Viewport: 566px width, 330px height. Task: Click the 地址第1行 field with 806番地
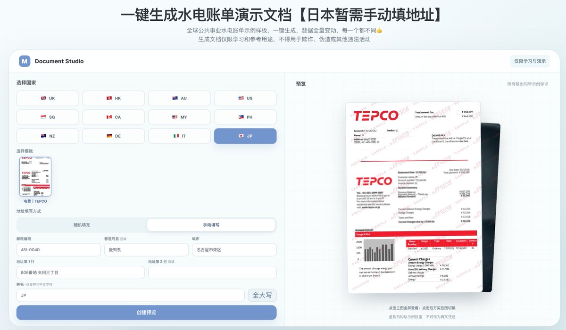[x=81, y=272]
